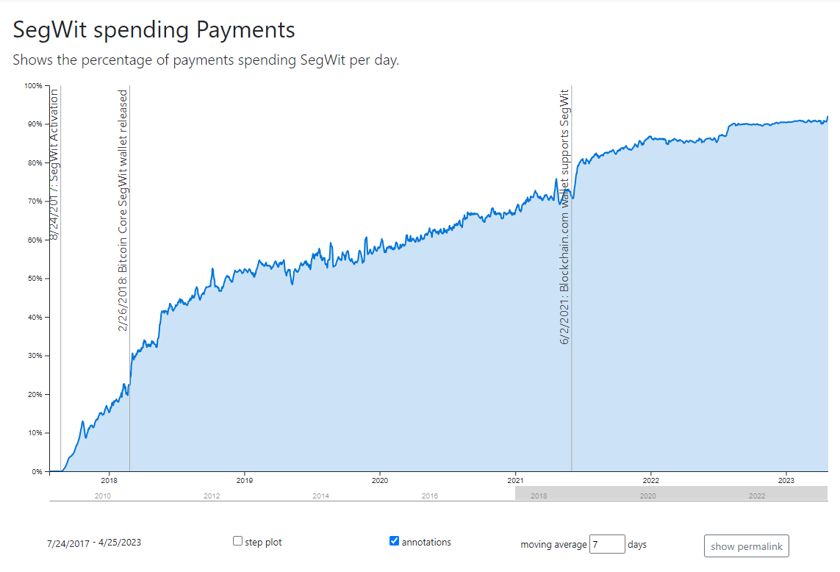The height and width of the screenshot is (572, 840).
Task: Select 2016 on the range selector timeline
Action: click(x=430, y=496)
